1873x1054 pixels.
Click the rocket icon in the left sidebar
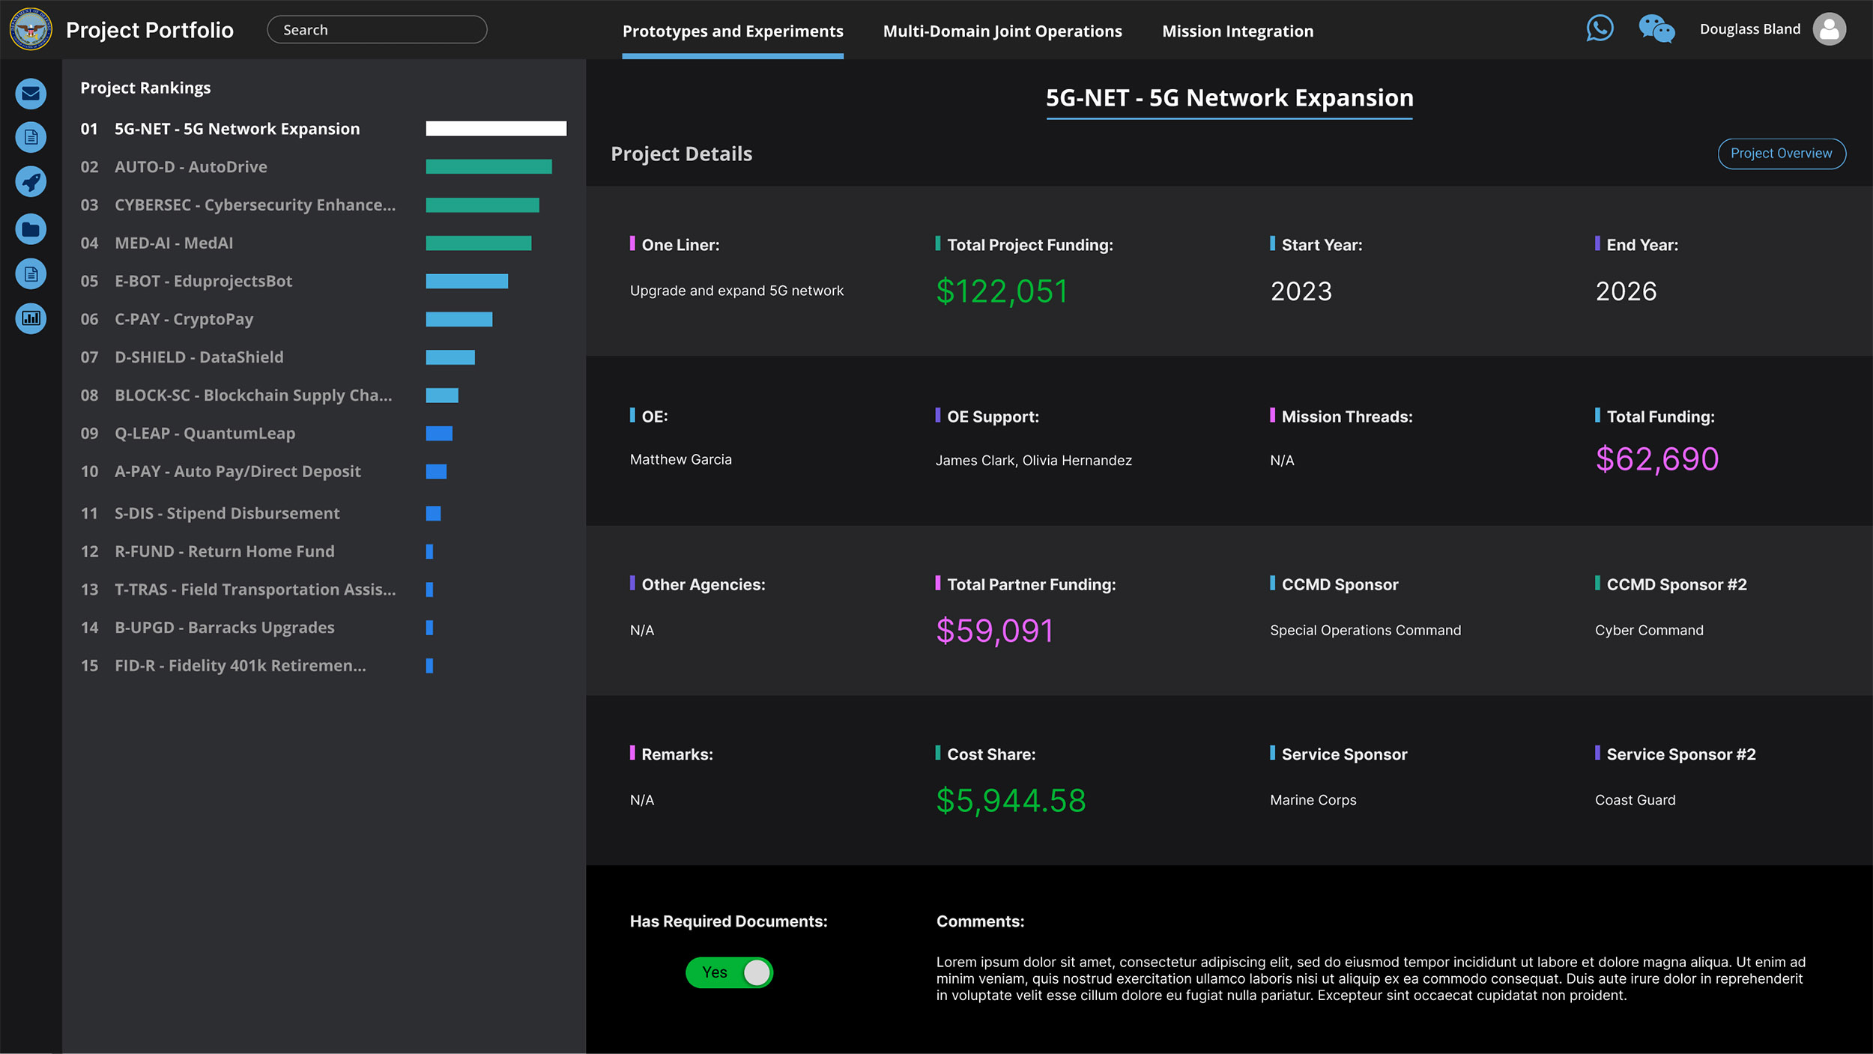pyautogui.click(x=30, y=182)
